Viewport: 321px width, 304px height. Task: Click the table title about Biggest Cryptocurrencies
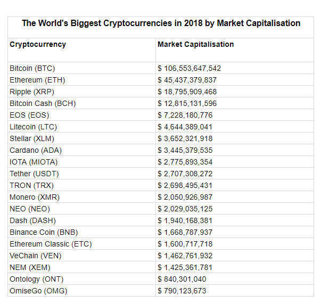point(161,23)
